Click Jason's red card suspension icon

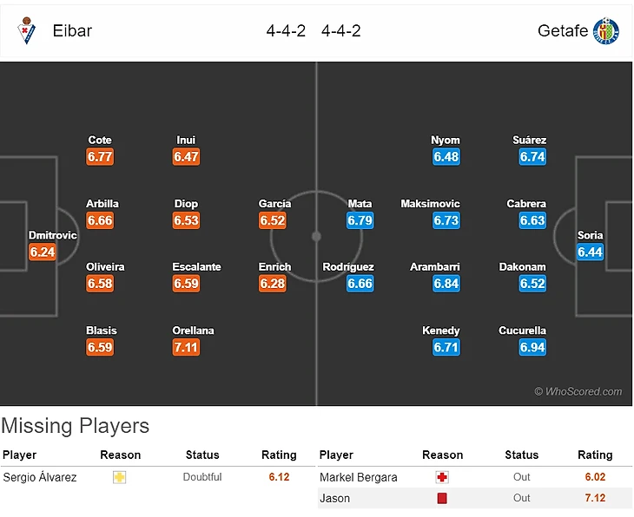click(x=442, y=498)
